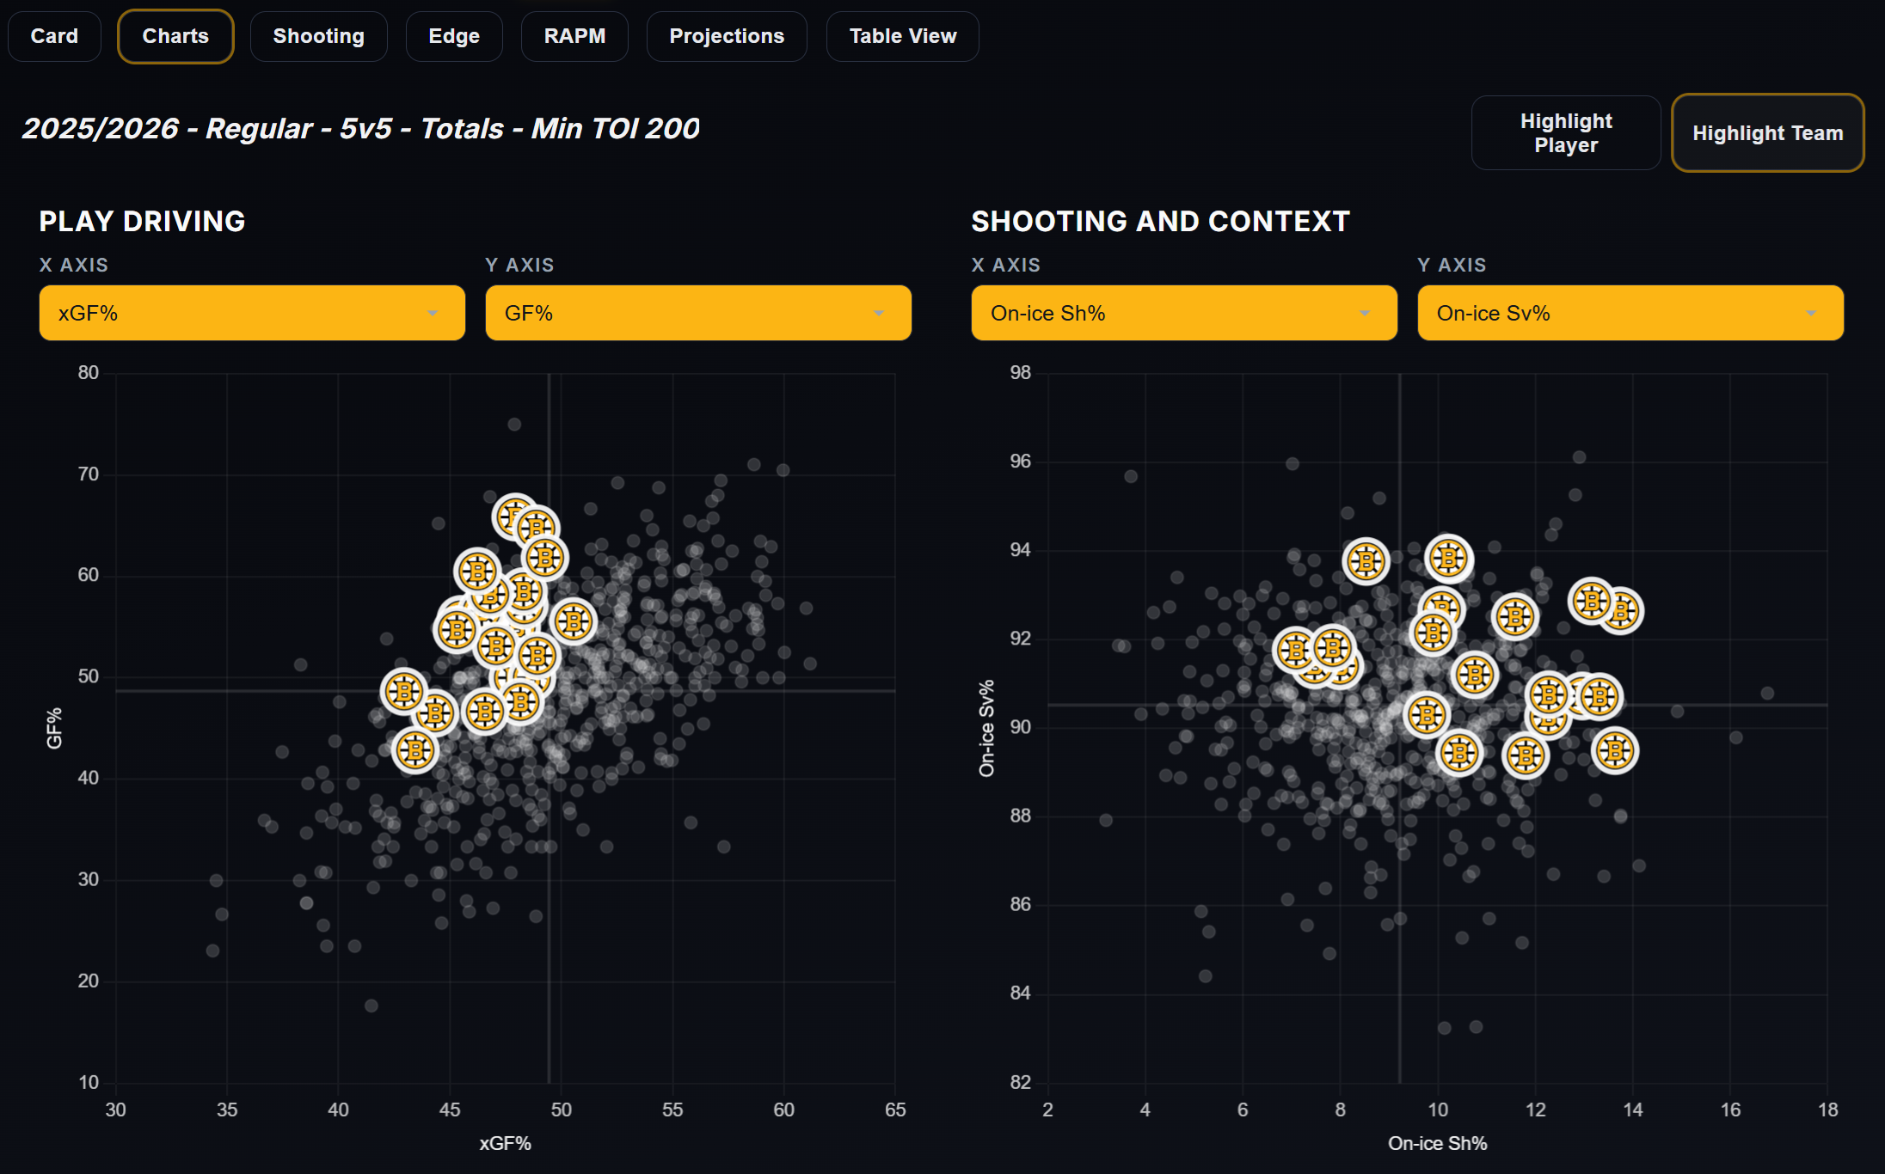Image resolution: width=1885 pixels, height=1174 pixels.
Task: Expand the On-ice Sv% Y axis dropdown
Action: click(1630, 313)
